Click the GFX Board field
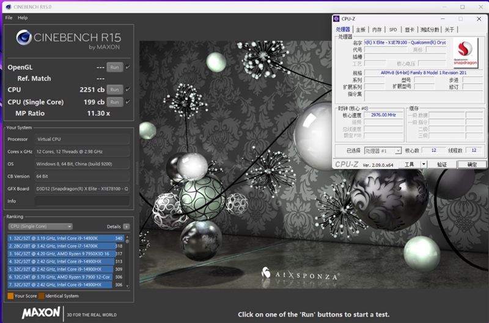This screenshot has height=323, width=489. pyautogui.click(x=82, y=189)
